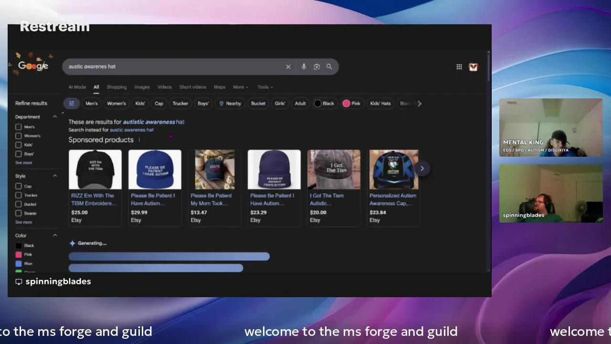Viewport: 611px width, 344px height.
Task: Tick the Kids' department checkbox
Action: pyautogui.click(x=18, y=145)
